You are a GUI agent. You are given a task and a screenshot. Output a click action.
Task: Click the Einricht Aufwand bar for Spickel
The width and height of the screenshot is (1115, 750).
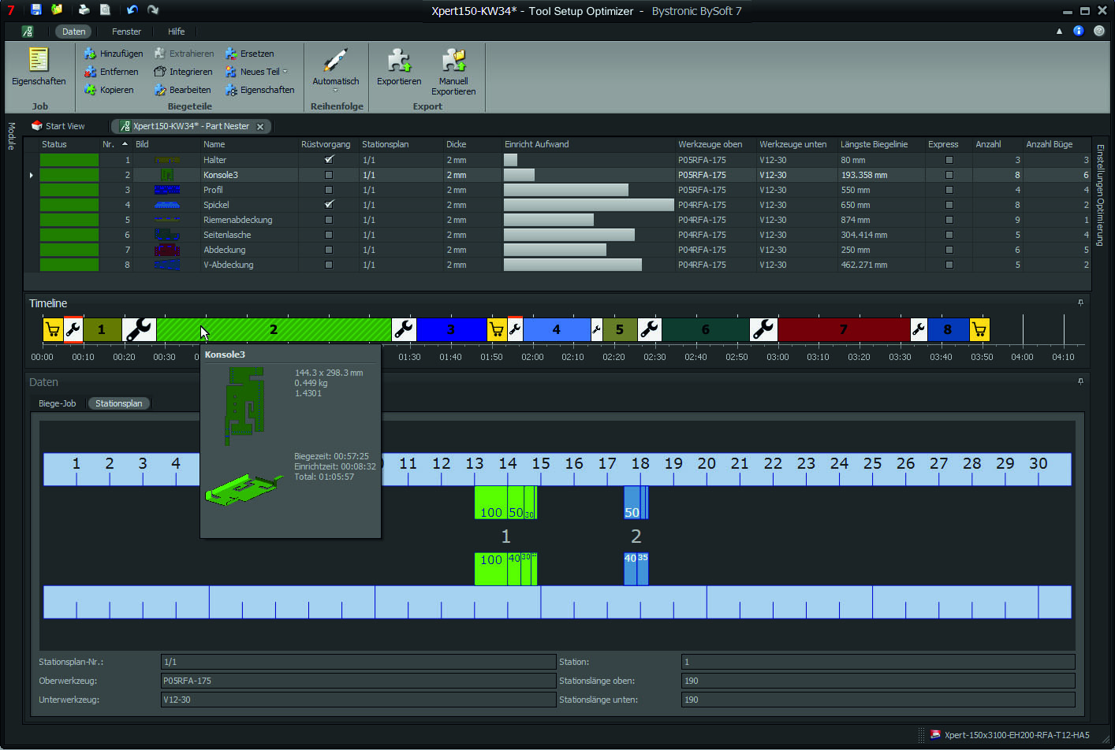[589, 205]
